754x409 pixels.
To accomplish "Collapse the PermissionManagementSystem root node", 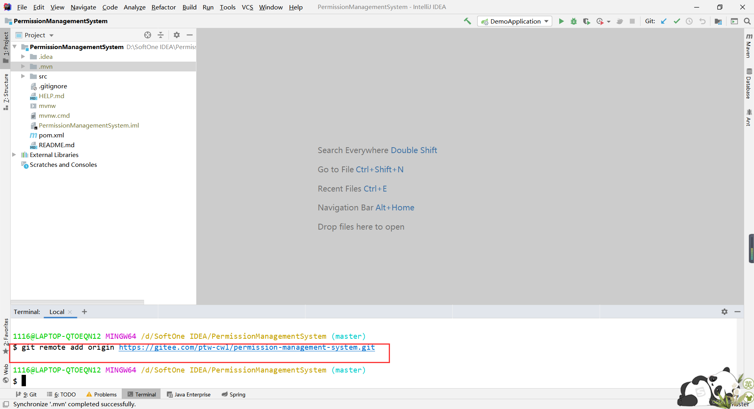I will [15, 47].
